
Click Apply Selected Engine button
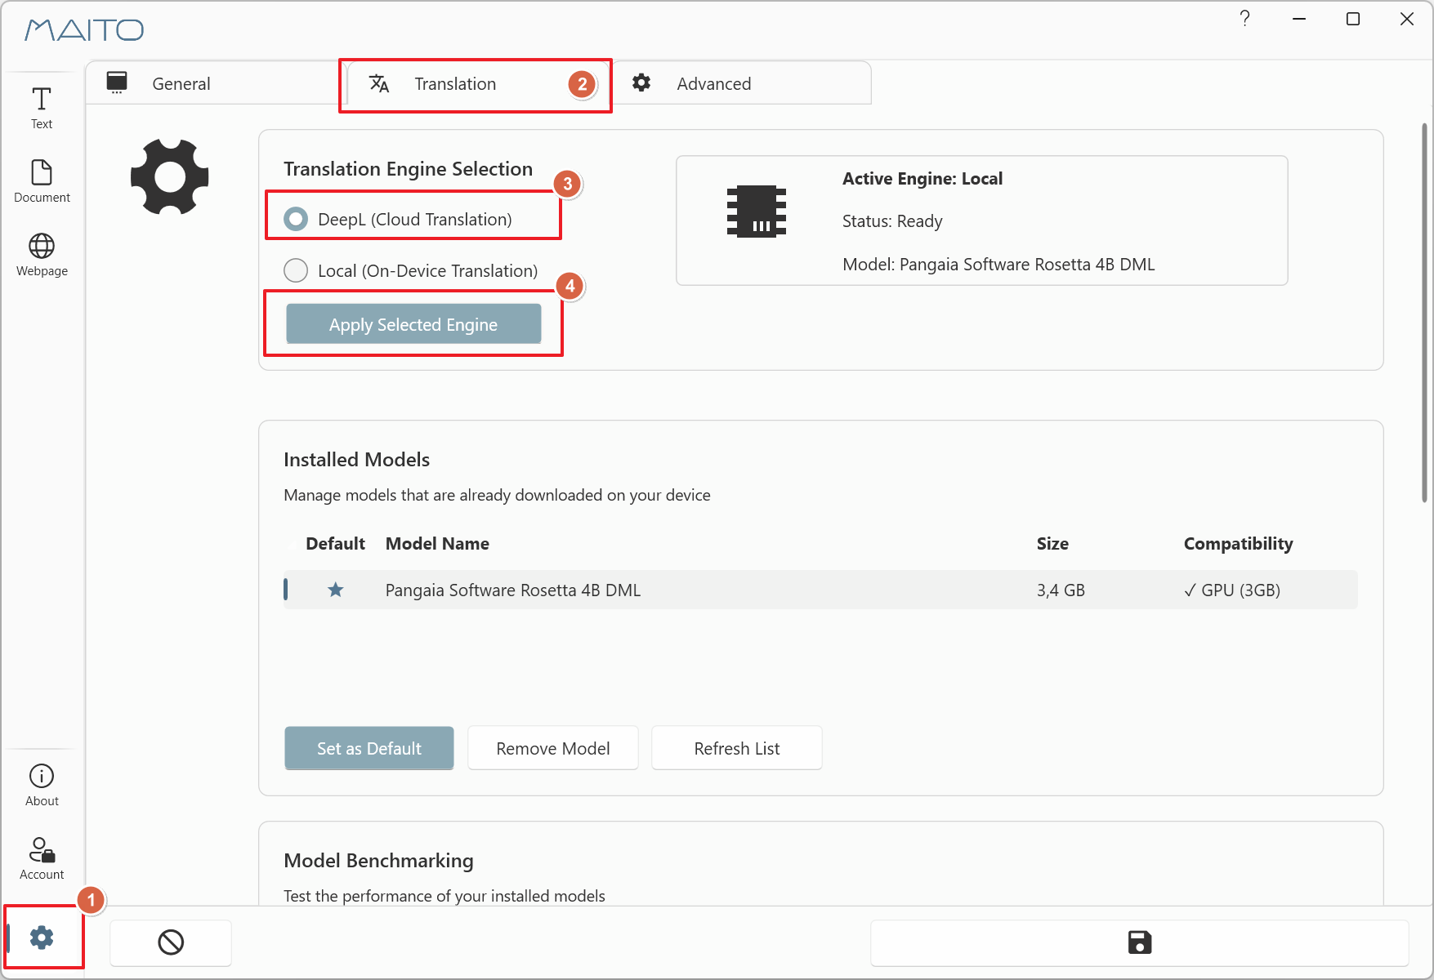[413, 324]
